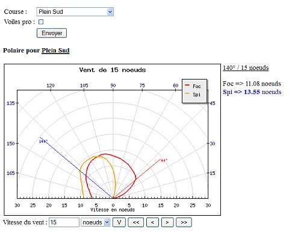Click the Envoyer button
301x232 pixels.
tap(52, 33)
